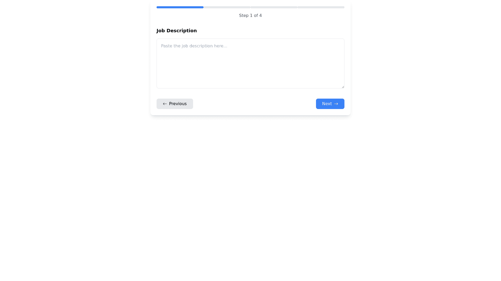Click the 'Job Description' heading label

click(x=176, y=31)
